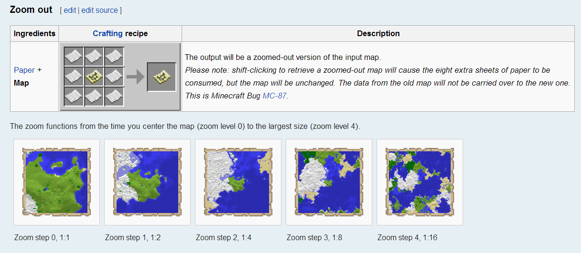Viewport: 581px width, 253px height.
Task: Open the 'Crafting' link in table header
Action: coord(108,33)
